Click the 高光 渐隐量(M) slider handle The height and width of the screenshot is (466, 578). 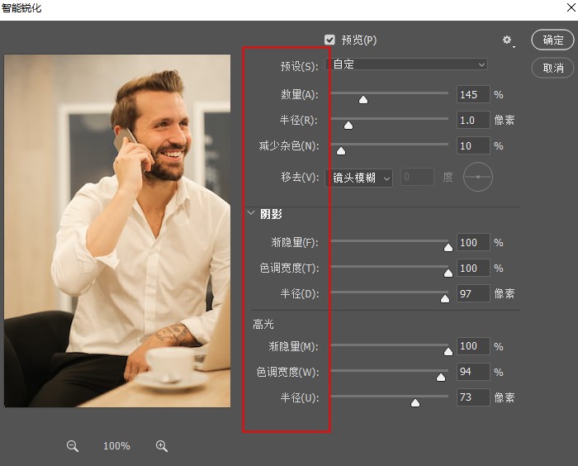[448, 351]
